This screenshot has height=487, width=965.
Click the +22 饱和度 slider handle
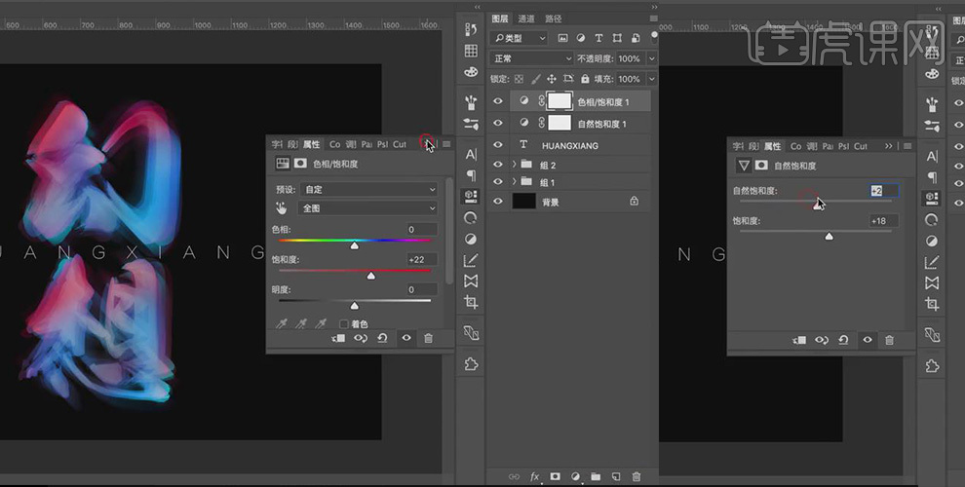coord(371,276)
